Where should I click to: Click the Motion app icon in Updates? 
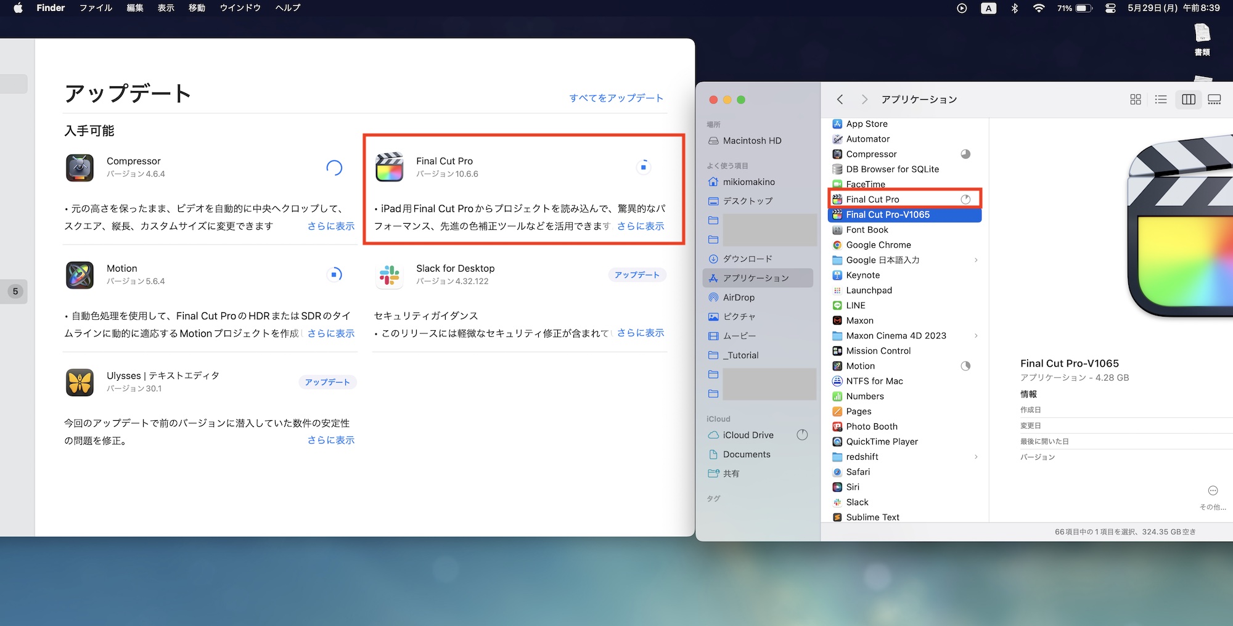(80, 275)
